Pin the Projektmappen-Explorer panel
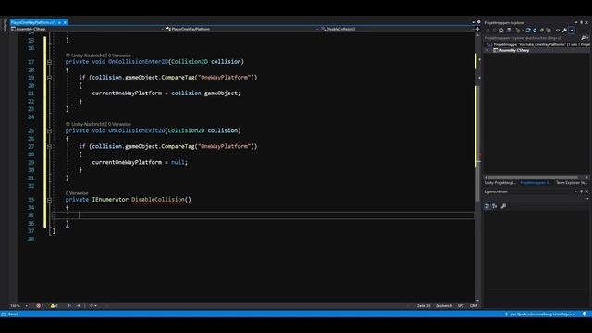592x333 pixels. (x=582, y=22)
